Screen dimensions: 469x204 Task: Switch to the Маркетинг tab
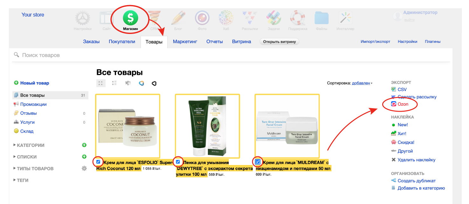[x=185, y=41]
